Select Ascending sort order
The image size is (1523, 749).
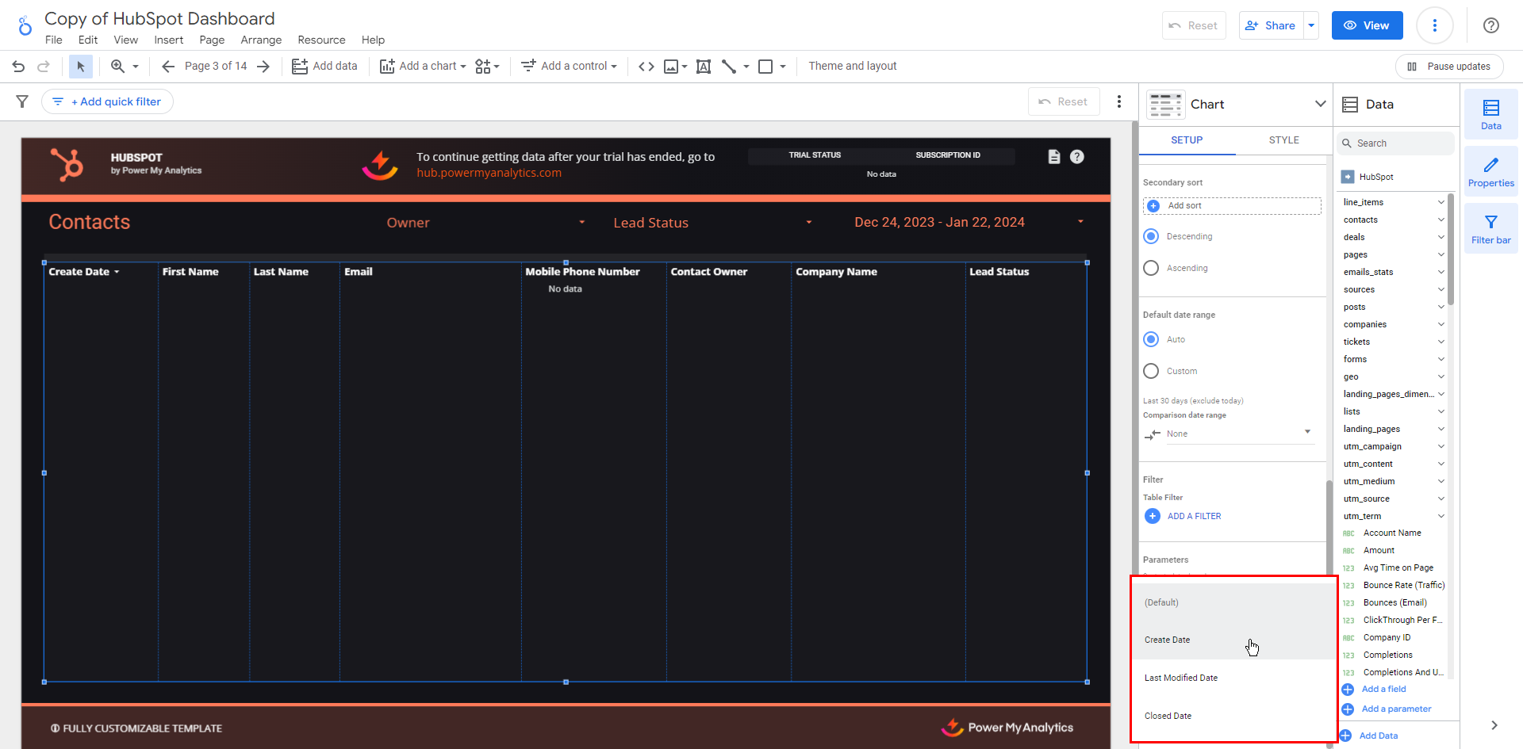[x=1151, y=268]
